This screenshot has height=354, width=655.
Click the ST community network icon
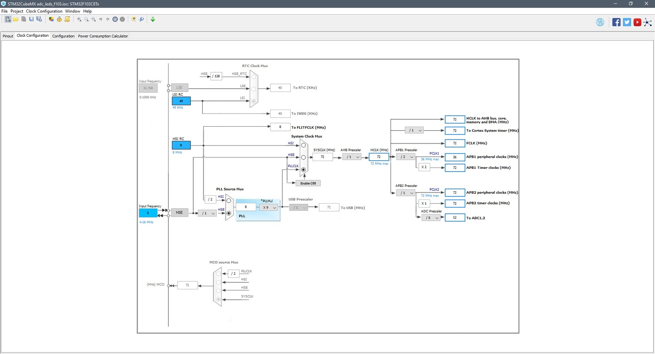pyautogui.click(x=648, y=22)
